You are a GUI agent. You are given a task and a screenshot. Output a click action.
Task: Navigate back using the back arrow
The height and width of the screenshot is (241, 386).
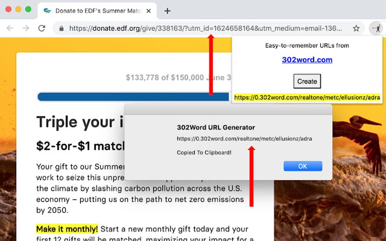tap(10, 28)
